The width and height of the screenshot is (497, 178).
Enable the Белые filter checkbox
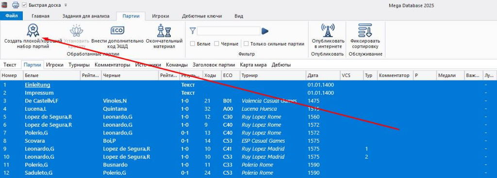tap(192, 44)
